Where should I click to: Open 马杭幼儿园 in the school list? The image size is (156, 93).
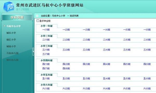pyautogui.click(x=12, y=53)
